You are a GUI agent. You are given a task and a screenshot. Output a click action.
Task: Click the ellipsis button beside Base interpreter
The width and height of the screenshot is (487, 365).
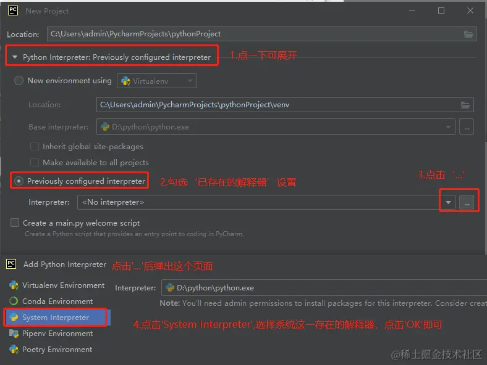coord(467,127)
